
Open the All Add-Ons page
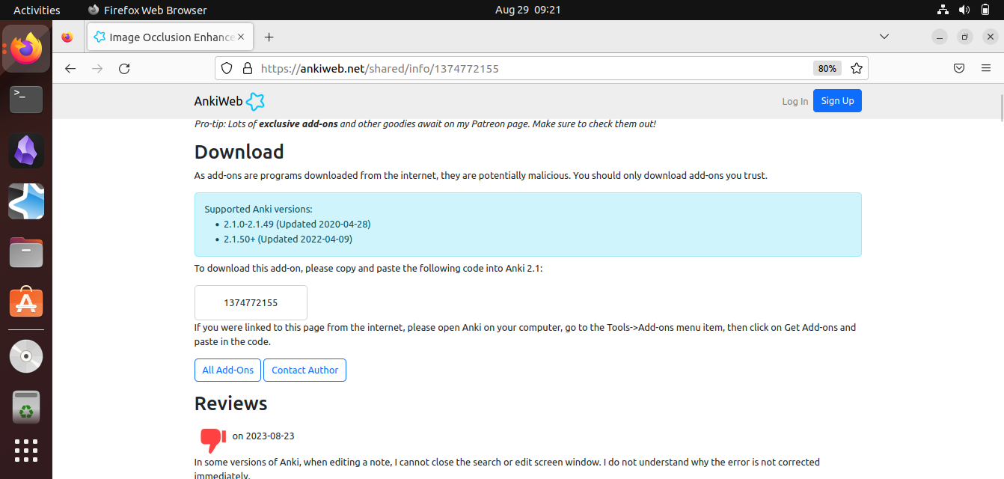pos(227,370)
